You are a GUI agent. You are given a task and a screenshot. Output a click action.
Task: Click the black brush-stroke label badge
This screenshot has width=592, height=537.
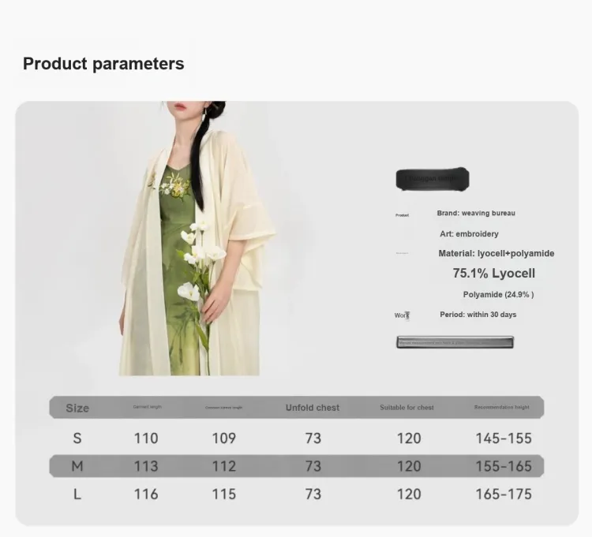(433, 179)
